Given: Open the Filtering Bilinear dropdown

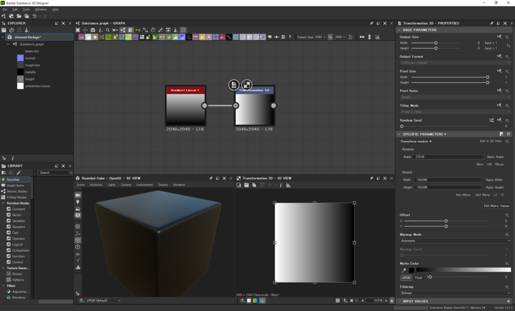Looking at the screenshot, I should coord(455,293).
